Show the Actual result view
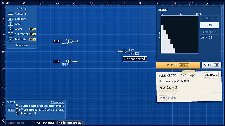Screen dimensions: 225x126 (209, 18)
